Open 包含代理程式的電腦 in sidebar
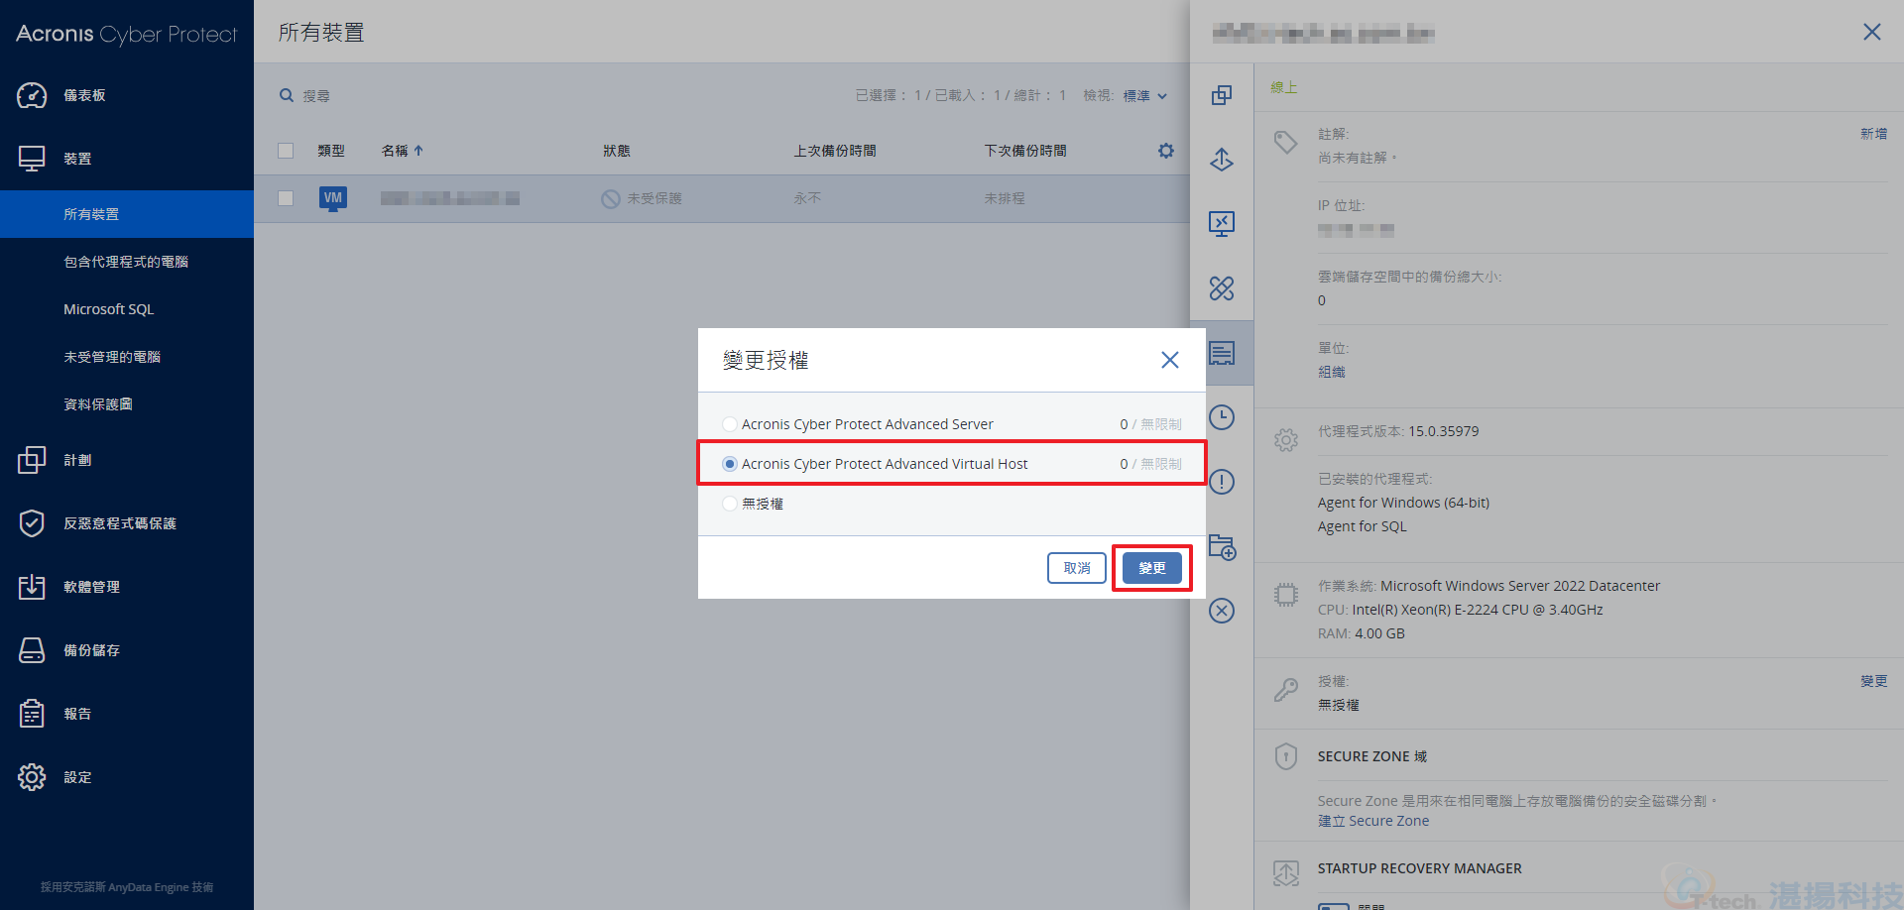Viewport: 1904px width, 910px height. click(x=127, y=262)
